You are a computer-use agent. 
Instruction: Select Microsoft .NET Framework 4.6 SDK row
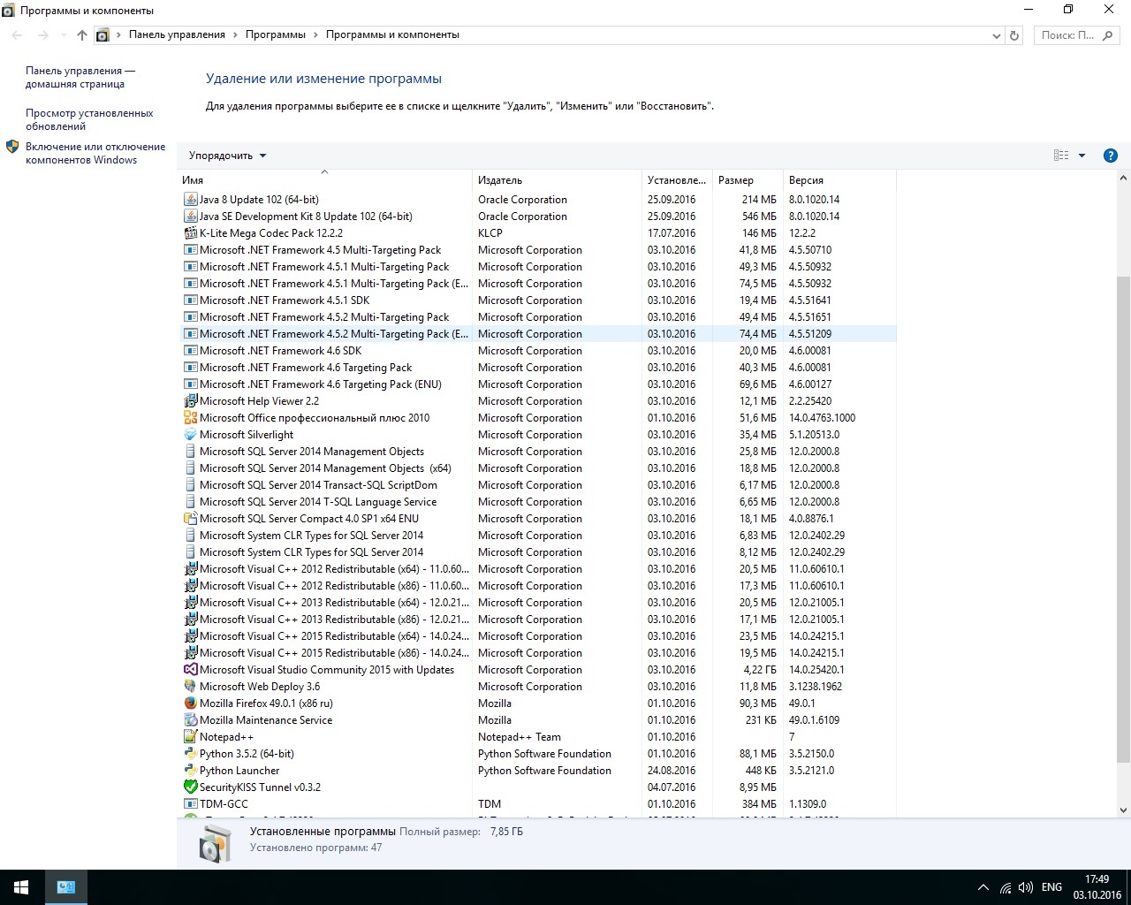coord(538,351)
